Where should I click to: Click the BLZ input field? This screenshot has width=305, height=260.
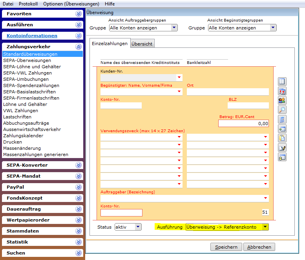point(248,106)
